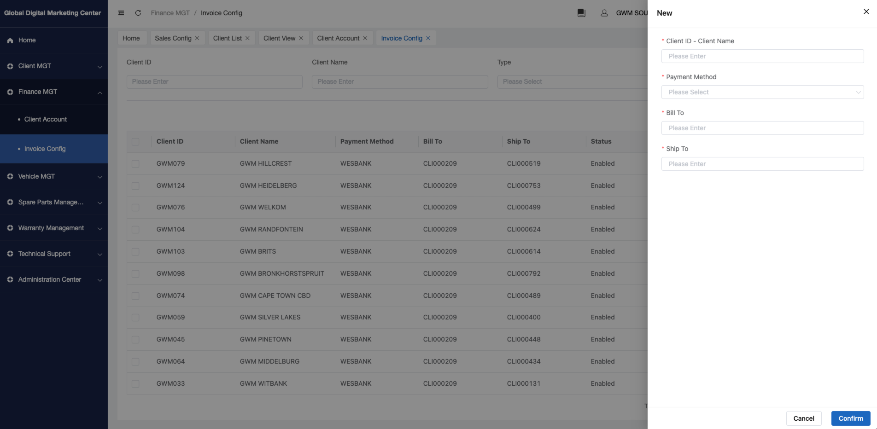877x429 pixels.
Task: Click the Cancel button
Action: 803,418
